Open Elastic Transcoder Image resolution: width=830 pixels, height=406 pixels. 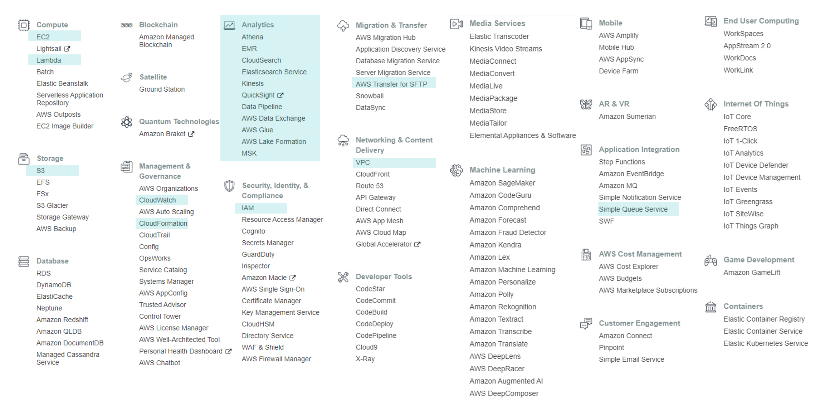499,36
